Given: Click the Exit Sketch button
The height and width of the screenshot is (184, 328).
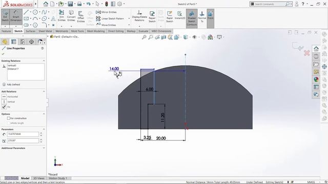Looking at the screenshot, I should [x=5, y=17].
